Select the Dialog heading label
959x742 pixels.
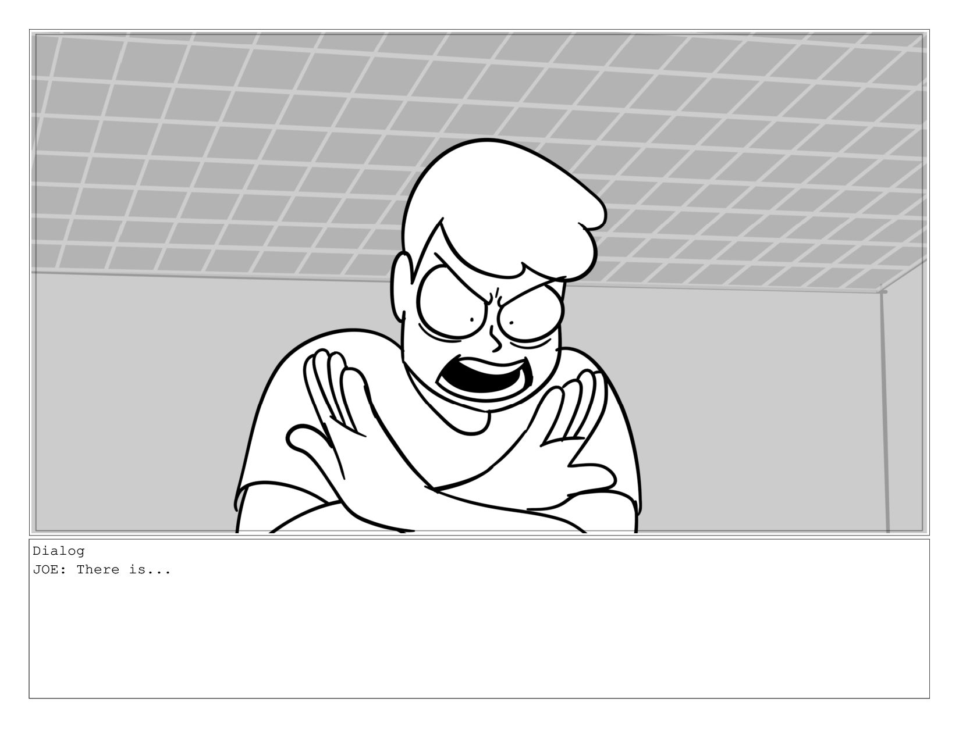pyautogui.click(x=59, y=551)
